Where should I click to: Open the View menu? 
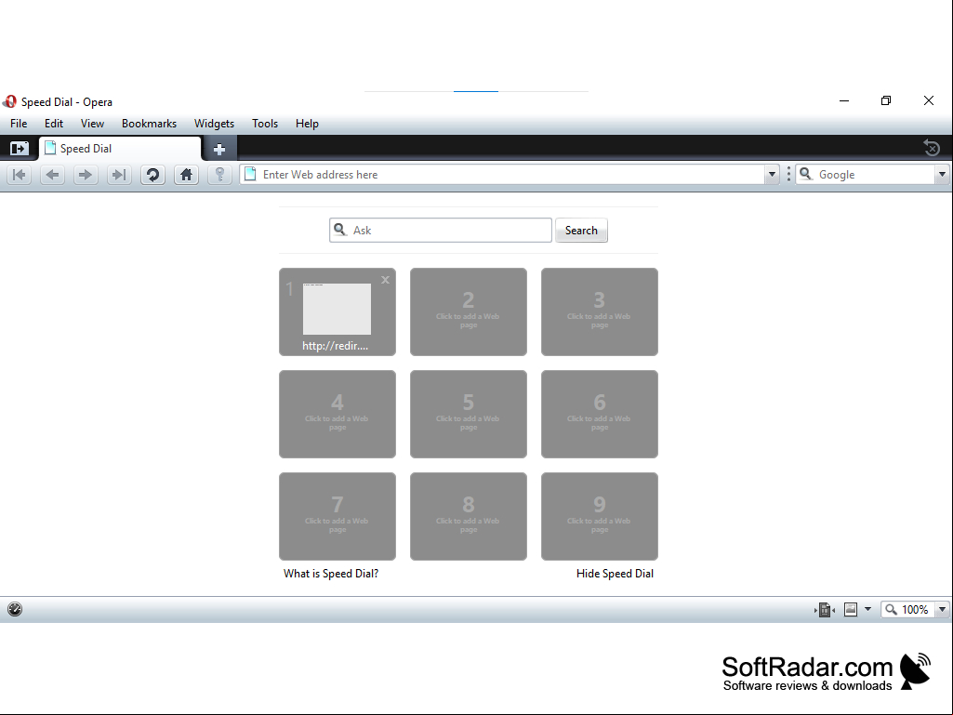(x=92, y=124)
